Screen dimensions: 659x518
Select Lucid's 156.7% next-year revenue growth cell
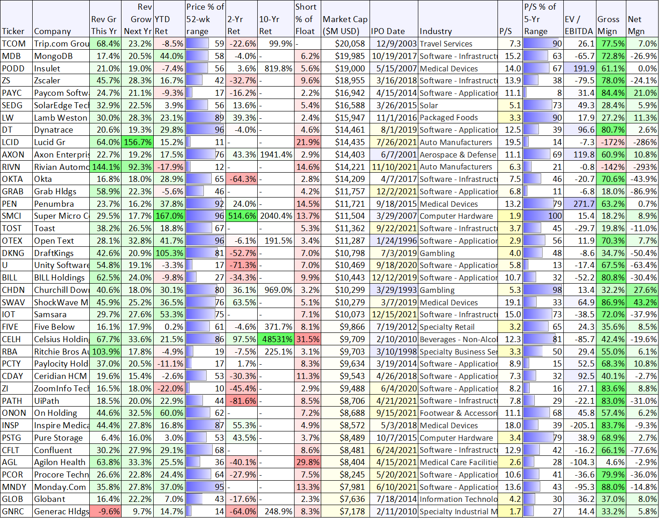(137, 142)
